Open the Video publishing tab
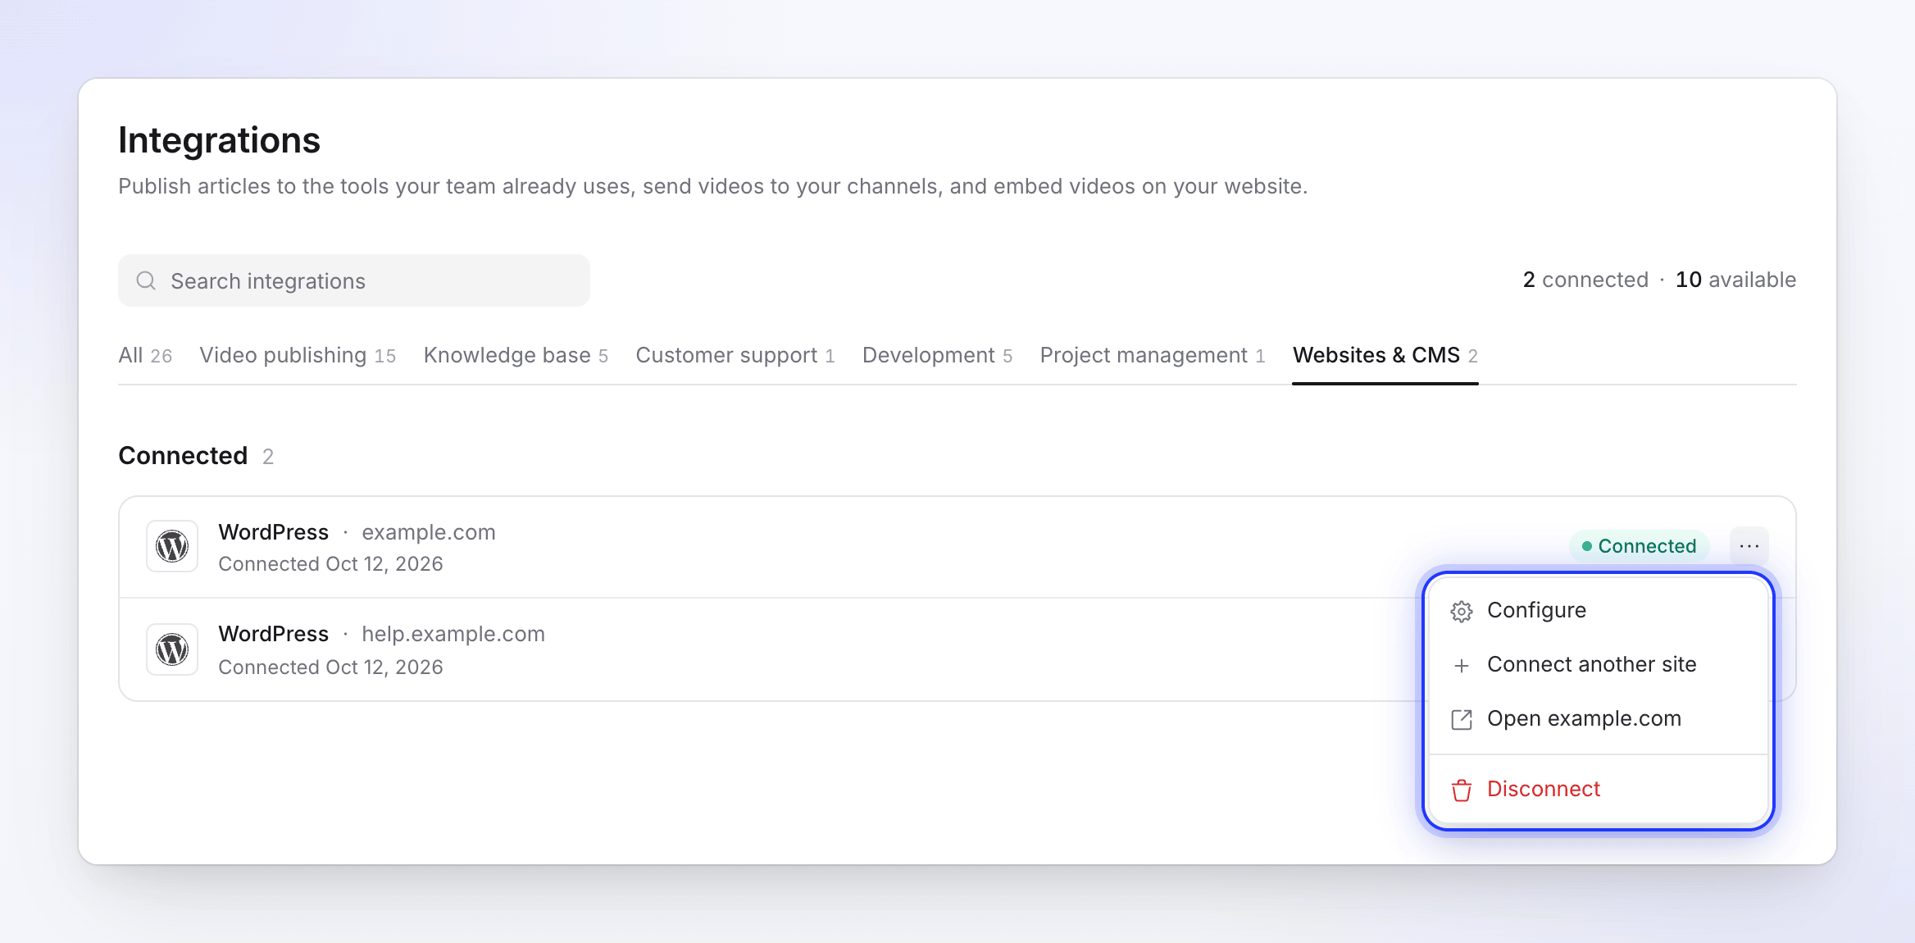The width and height of the screenshot is (1915, 943). pyautogui.click(x=298, y=355)
